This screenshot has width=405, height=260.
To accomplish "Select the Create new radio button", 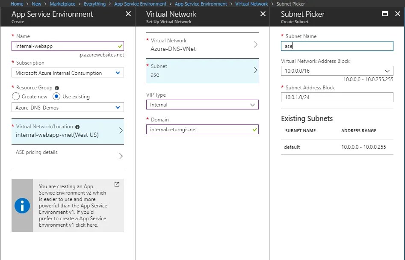I will pos(16,96).
